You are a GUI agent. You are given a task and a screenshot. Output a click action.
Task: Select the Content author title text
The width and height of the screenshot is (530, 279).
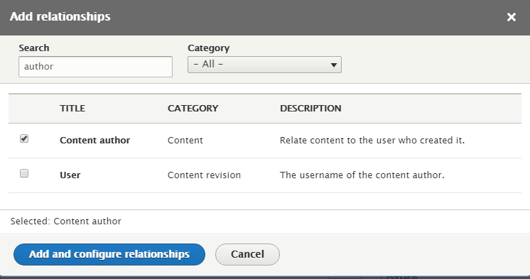pos(94,140)
